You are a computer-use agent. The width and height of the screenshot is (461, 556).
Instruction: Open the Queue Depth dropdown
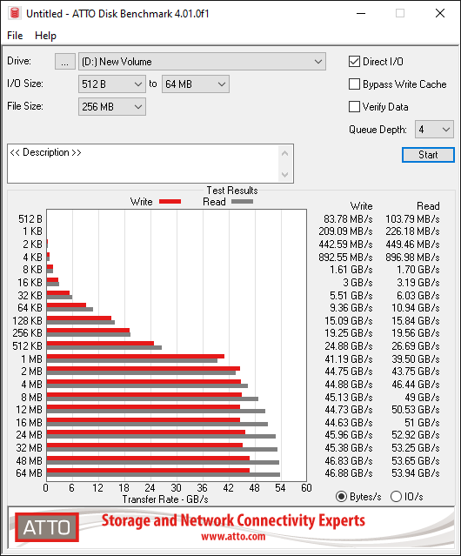[x=434, y=130]
